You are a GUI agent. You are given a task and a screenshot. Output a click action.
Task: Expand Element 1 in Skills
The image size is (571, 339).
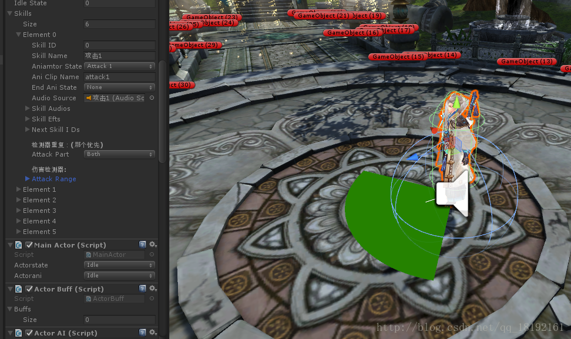pos(19,189)
